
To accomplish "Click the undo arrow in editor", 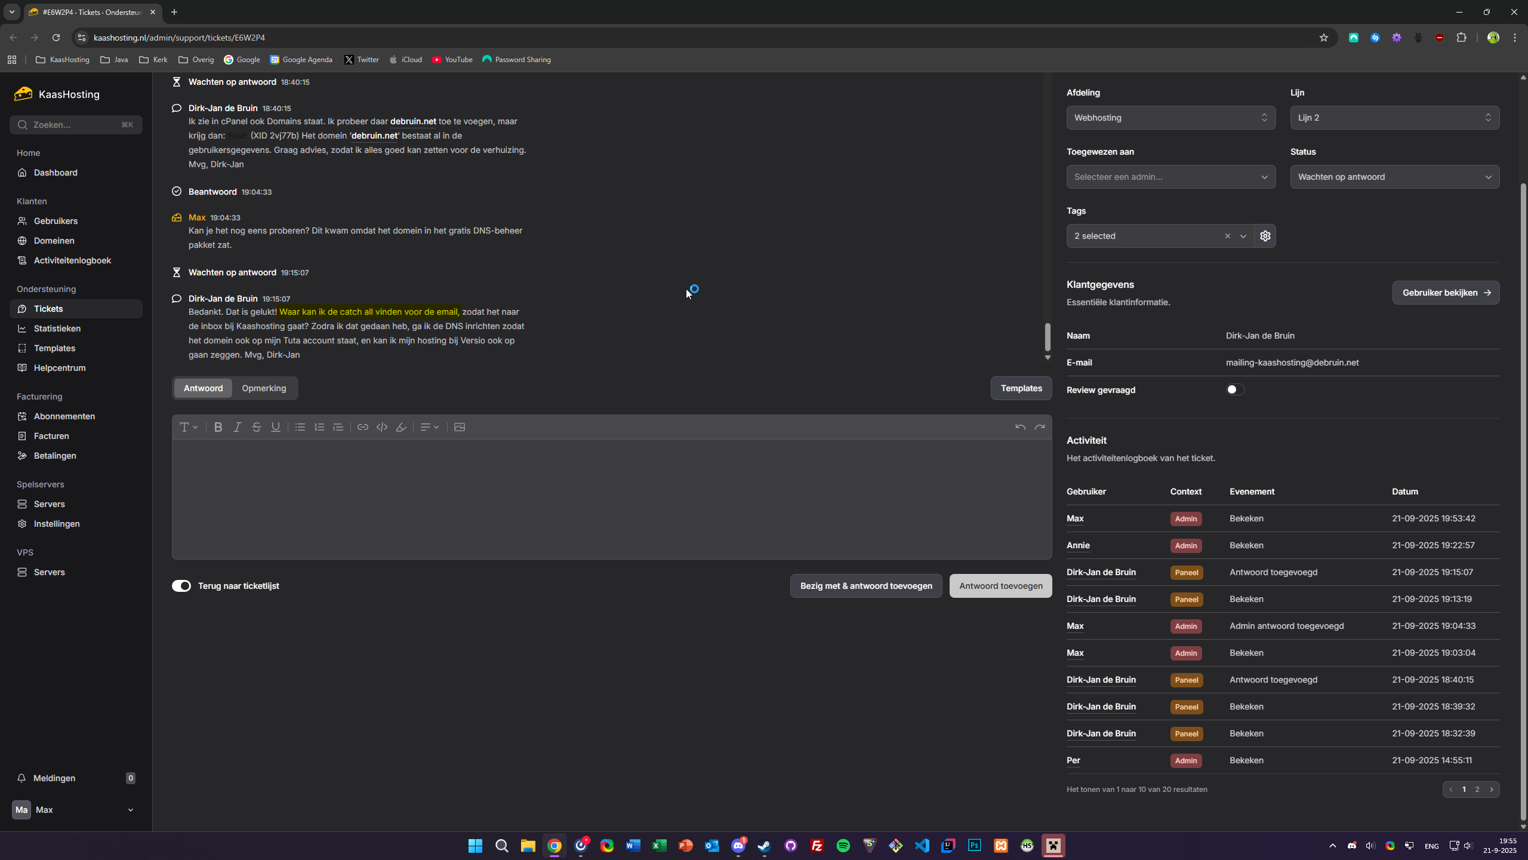I will pos(1020,427).
